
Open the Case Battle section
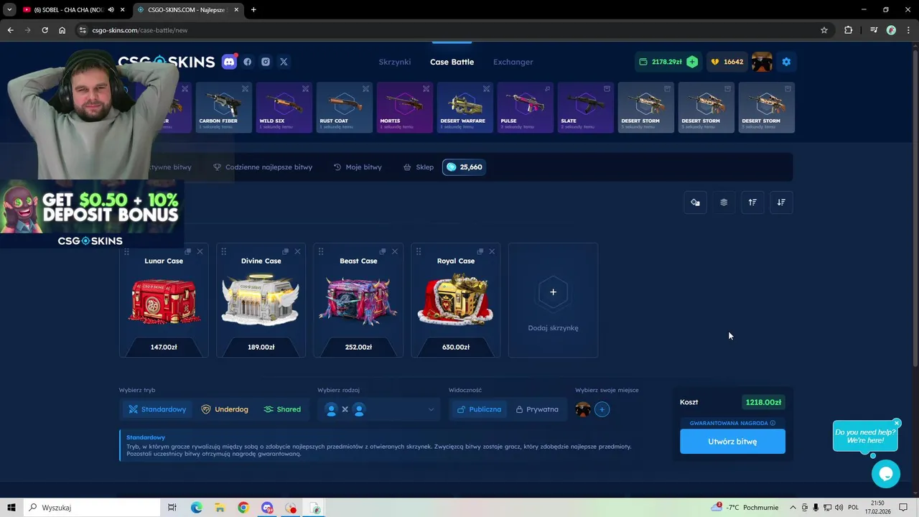point(452,62)
